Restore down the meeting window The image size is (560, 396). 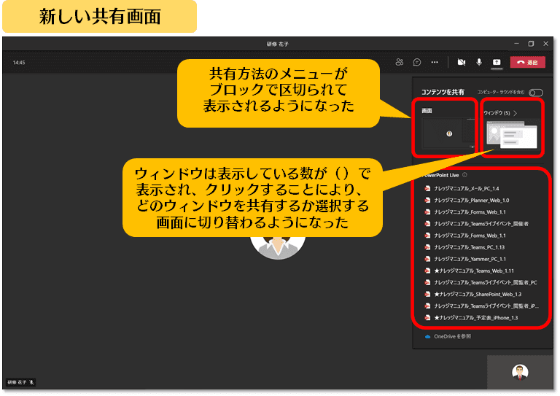click(x=531, y=44)
